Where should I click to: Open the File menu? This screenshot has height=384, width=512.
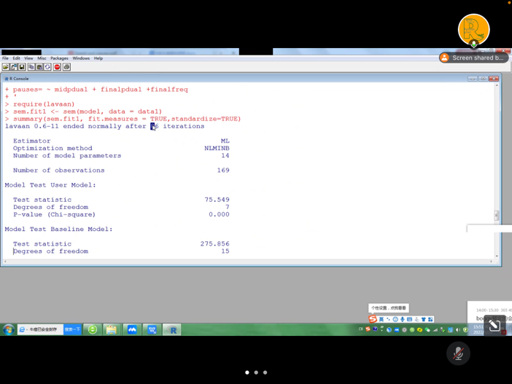5,58
